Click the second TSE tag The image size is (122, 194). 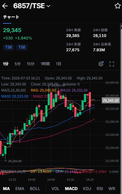tap(22, 47)
